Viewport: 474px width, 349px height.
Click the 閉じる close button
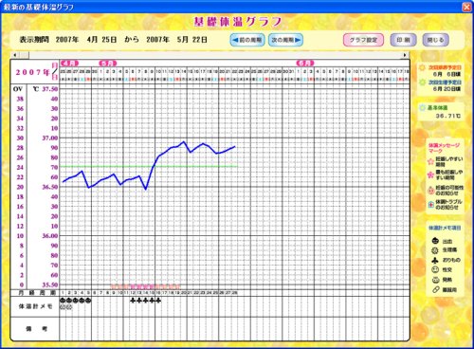[x=436, y=40]
